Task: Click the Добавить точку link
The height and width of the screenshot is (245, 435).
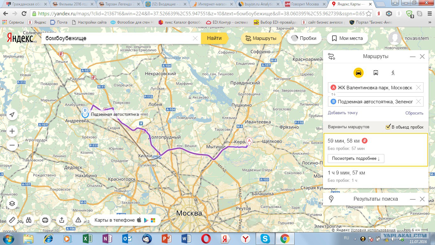Action: 343,113
